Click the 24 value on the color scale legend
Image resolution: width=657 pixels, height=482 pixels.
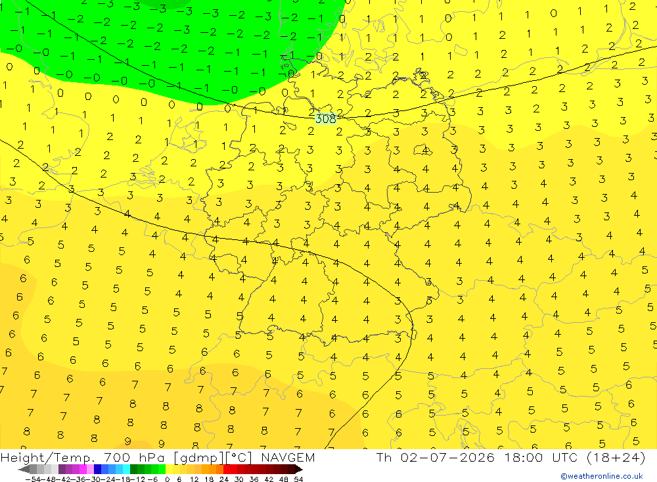224,479
